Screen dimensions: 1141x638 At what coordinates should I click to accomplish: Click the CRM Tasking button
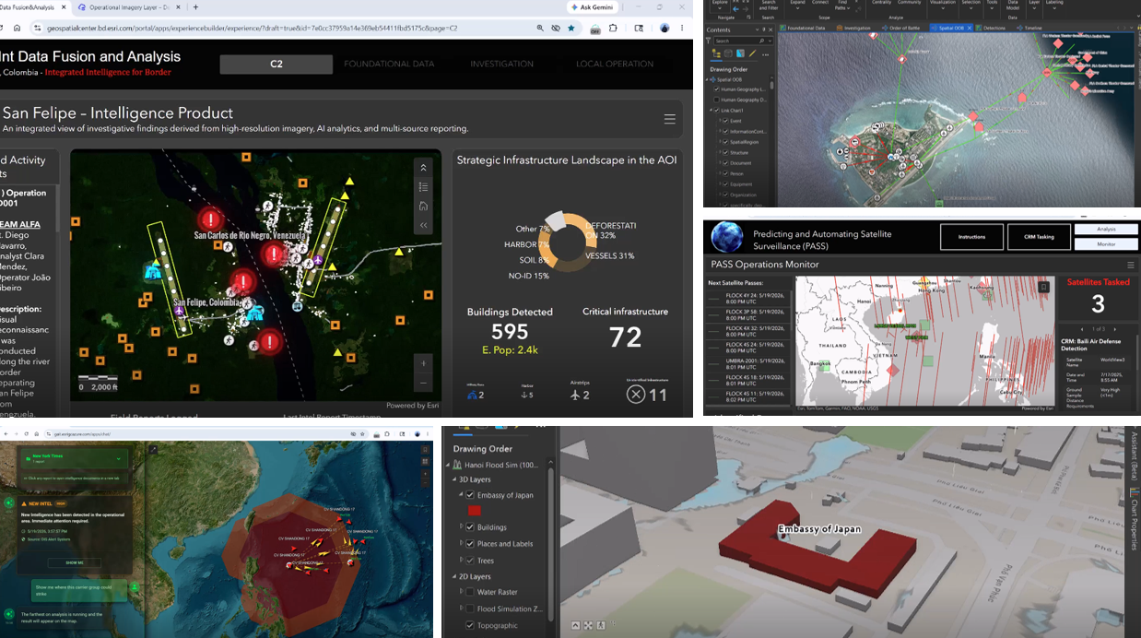pos(1039,237)
